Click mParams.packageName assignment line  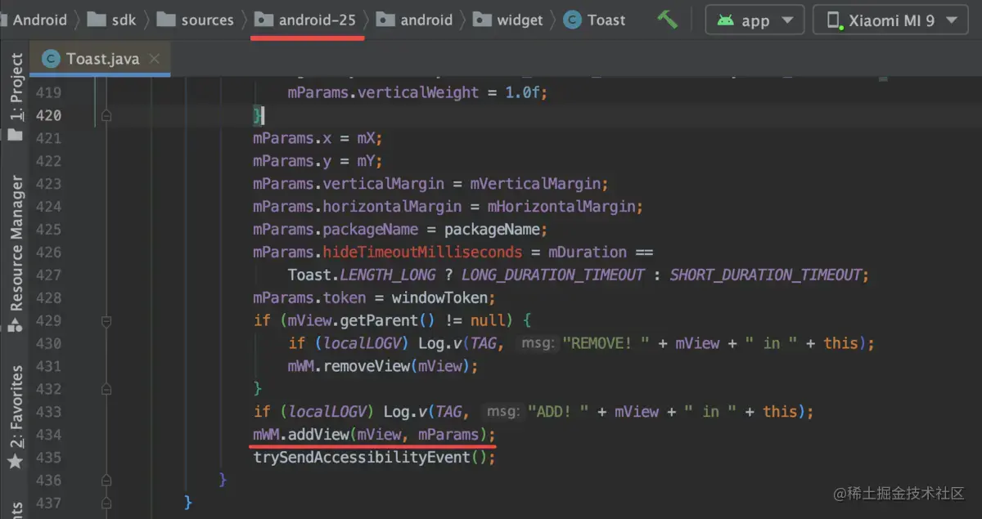(x=400, y=230)
